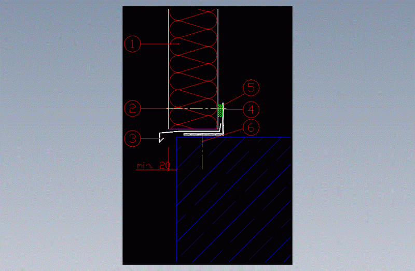Click the white drip edge flashing tip

160,139
